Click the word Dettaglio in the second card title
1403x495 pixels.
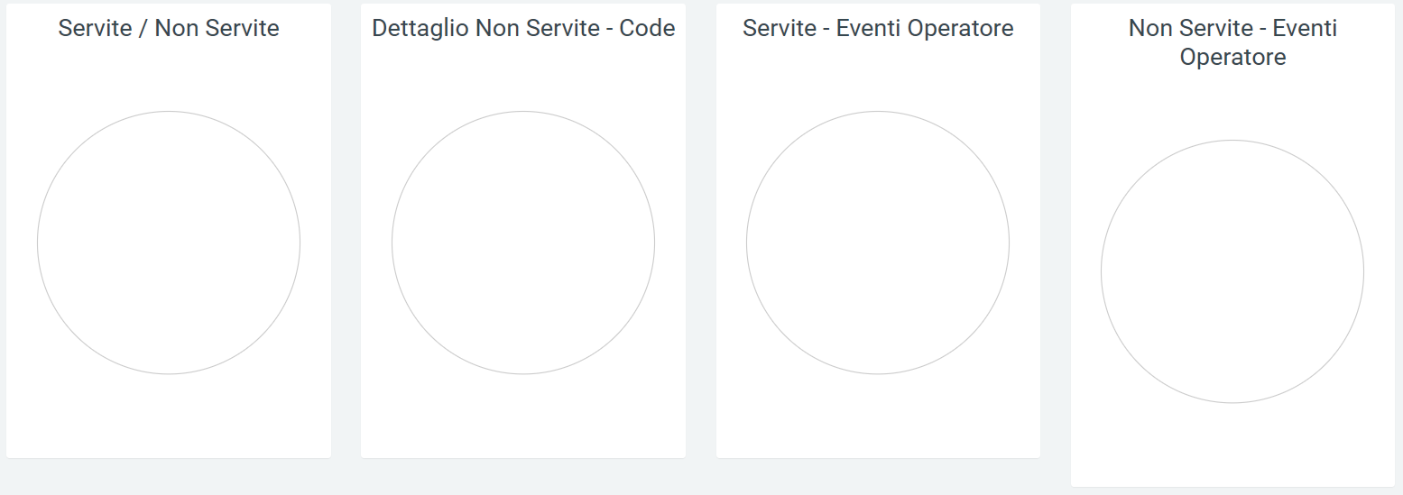(x=420, y=29)
